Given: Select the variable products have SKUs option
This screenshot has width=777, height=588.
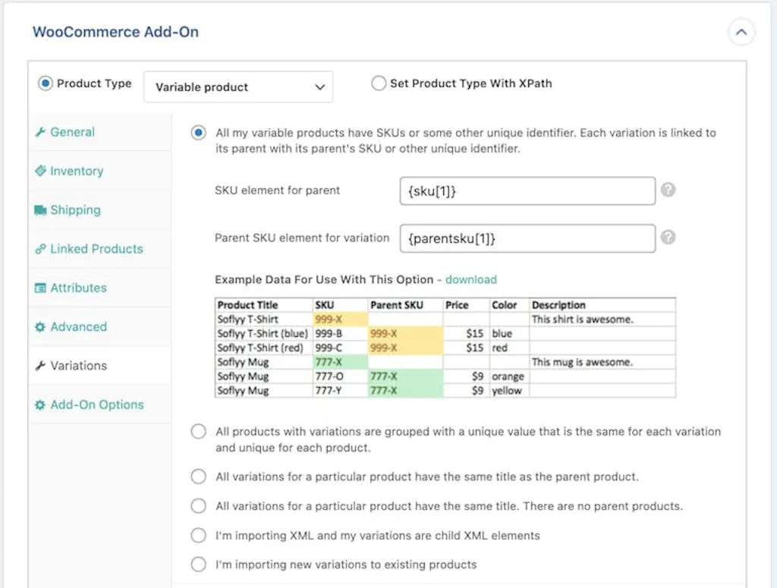Looking at the screenshot, I should [x=199, y=133].
